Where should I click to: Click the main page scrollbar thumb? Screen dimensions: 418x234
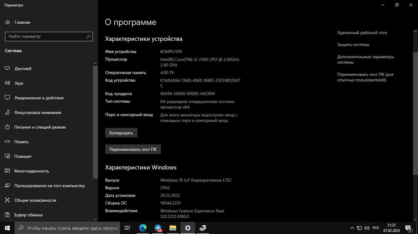pyautogui.click(x=415, y=113)
